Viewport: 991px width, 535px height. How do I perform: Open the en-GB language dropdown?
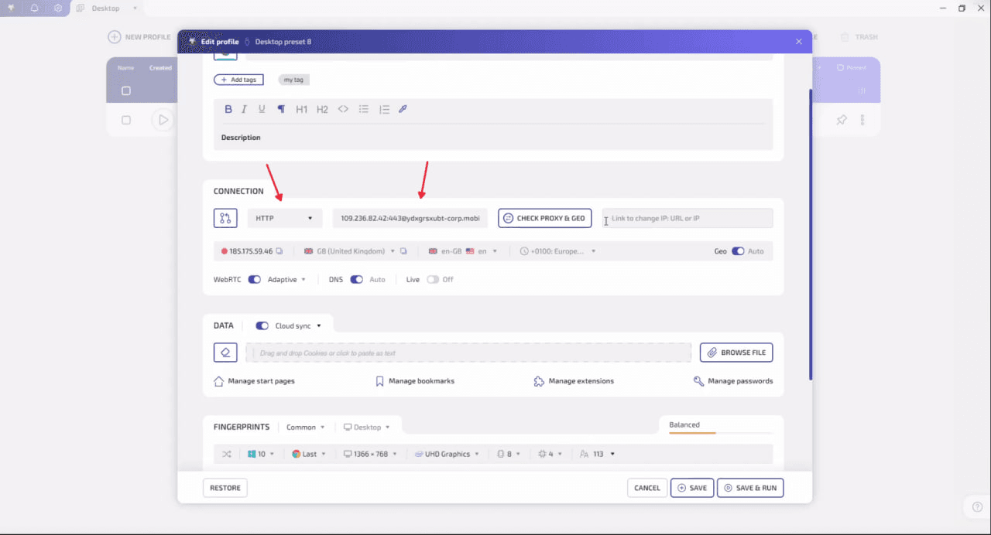point(463,251)
